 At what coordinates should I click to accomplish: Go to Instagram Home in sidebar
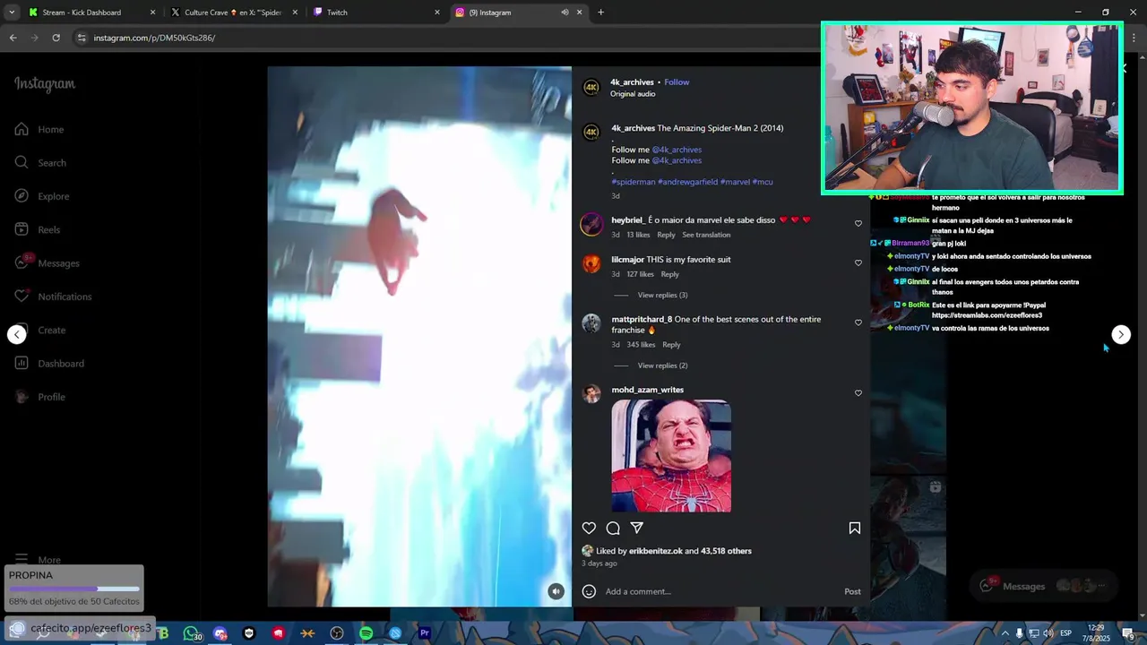click(39, 130)
